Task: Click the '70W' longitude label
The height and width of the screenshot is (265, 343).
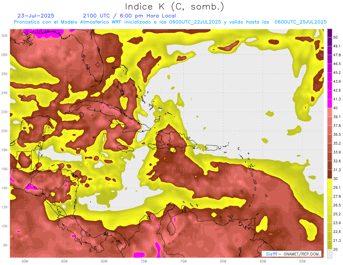Action: tap(184, 261)
